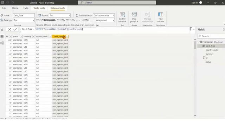Viewport: 225px width, 126px height.
Task: Click the Fields pane Search box
Action: click(x=211, y=36)
